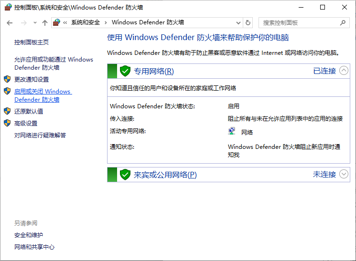Open 控制面板主页 link
This screenshot has height=261, width=356.
[x=32, y=42]
